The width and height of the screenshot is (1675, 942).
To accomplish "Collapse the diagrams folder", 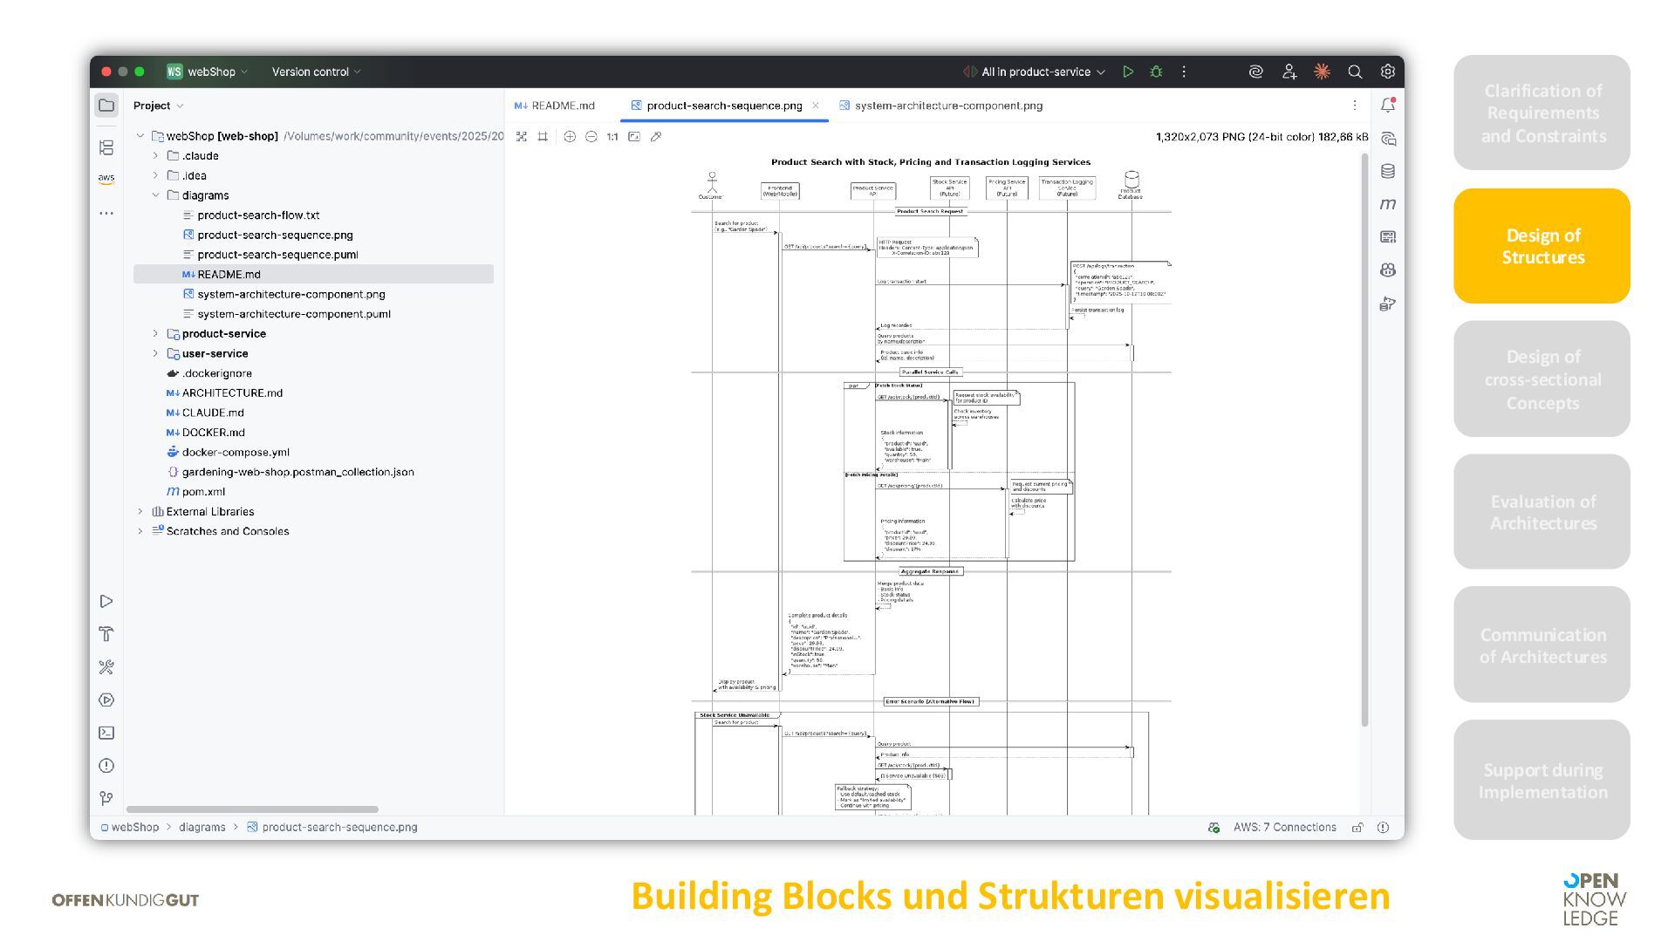I will point(155,195).
